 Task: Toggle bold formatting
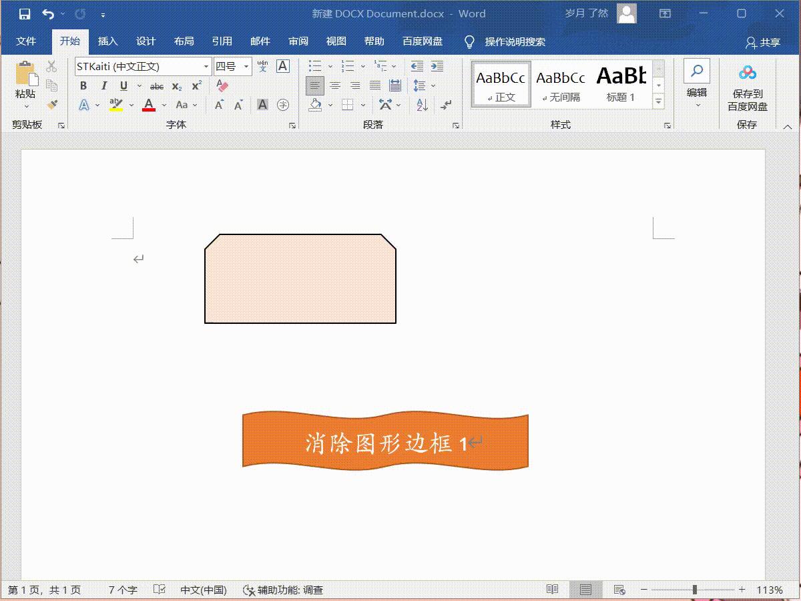(83, 85)
